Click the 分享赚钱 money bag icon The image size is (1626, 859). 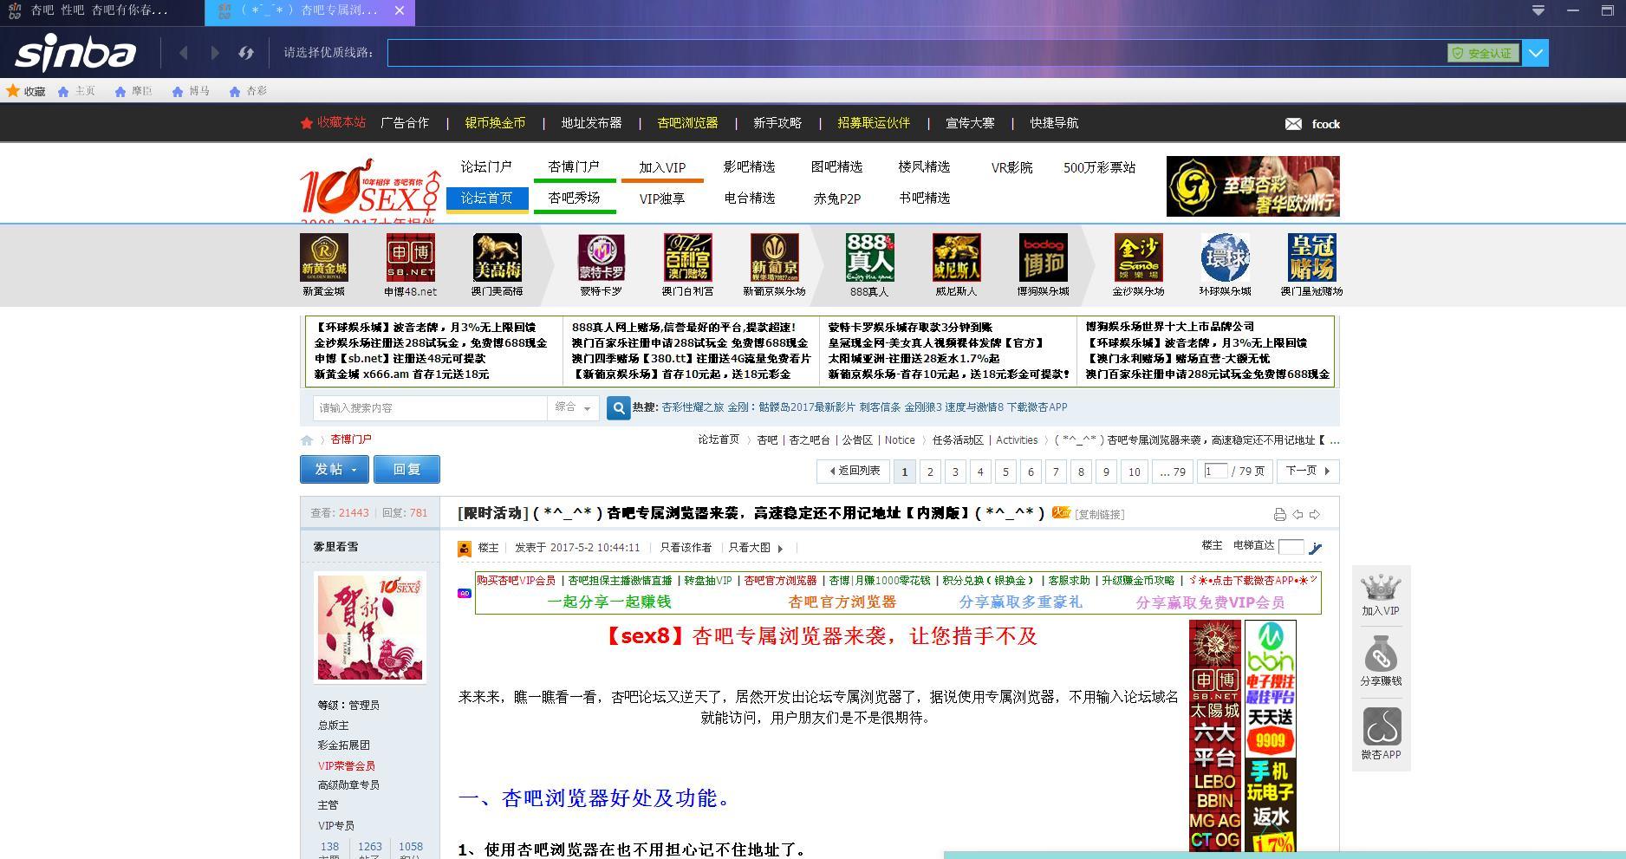1381,656
